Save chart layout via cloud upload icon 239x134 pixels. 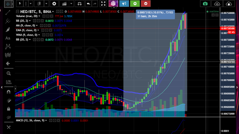[x=229, y=4]
